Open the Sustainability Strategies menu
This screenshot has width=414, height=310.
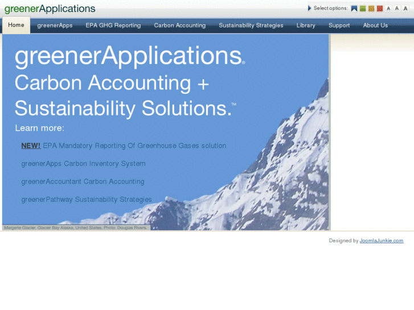tap(251, 26)
